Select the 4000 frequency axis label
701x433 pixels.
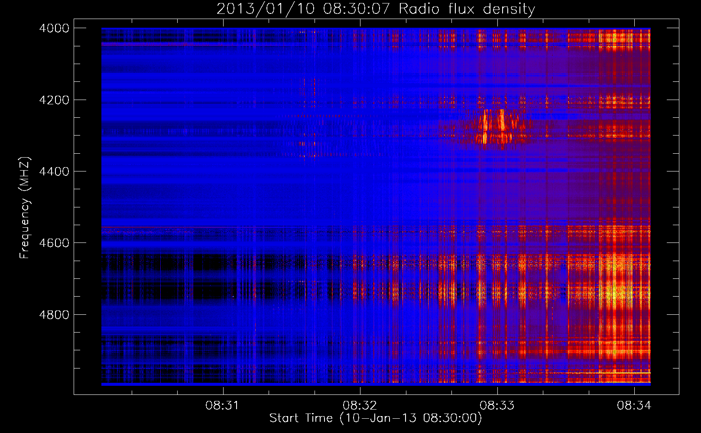tap(54, 28)
